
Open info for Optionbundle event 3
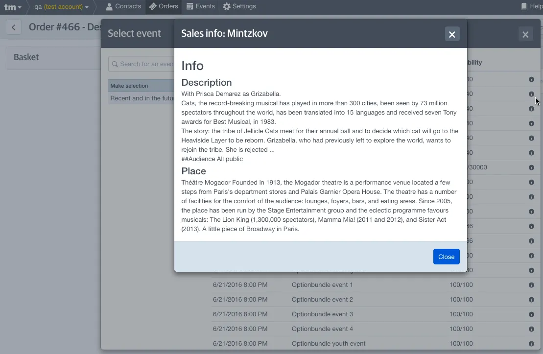click(x=531, y=314)
